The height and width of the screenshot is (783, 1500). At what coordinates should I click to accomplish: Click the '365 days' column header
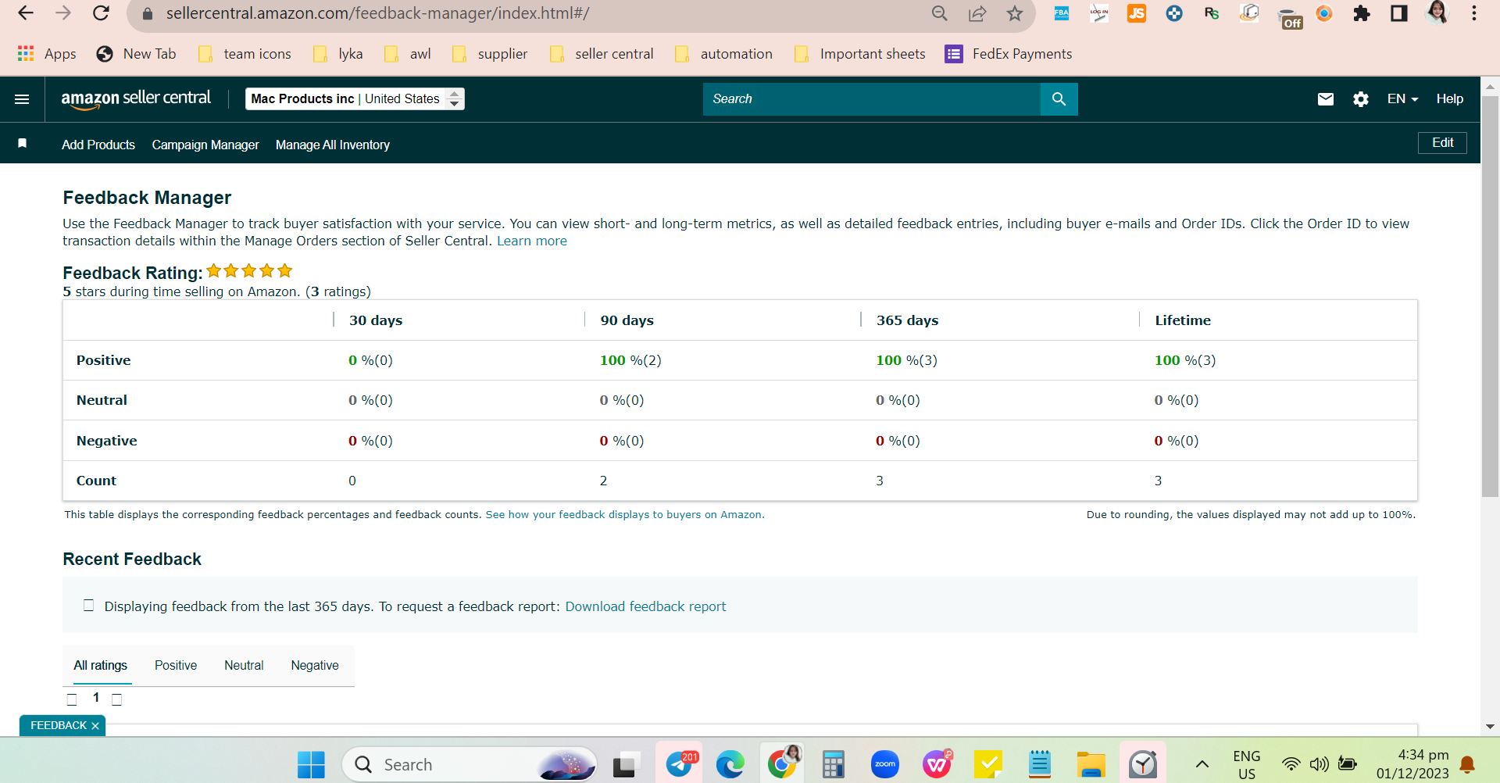point(907,320)
